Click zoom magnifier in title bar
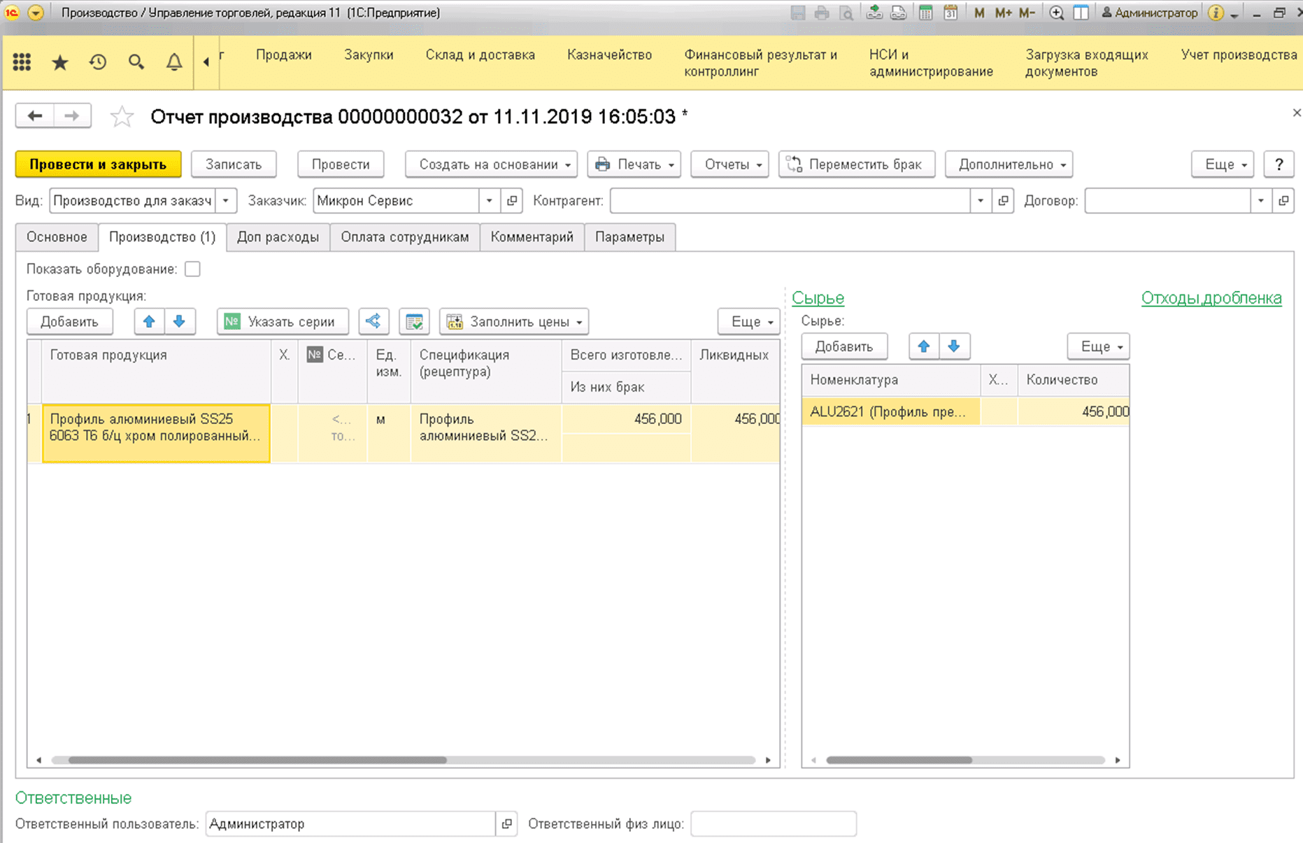1303x843 pixels. pyautogui.click(x=1056, y=13)
